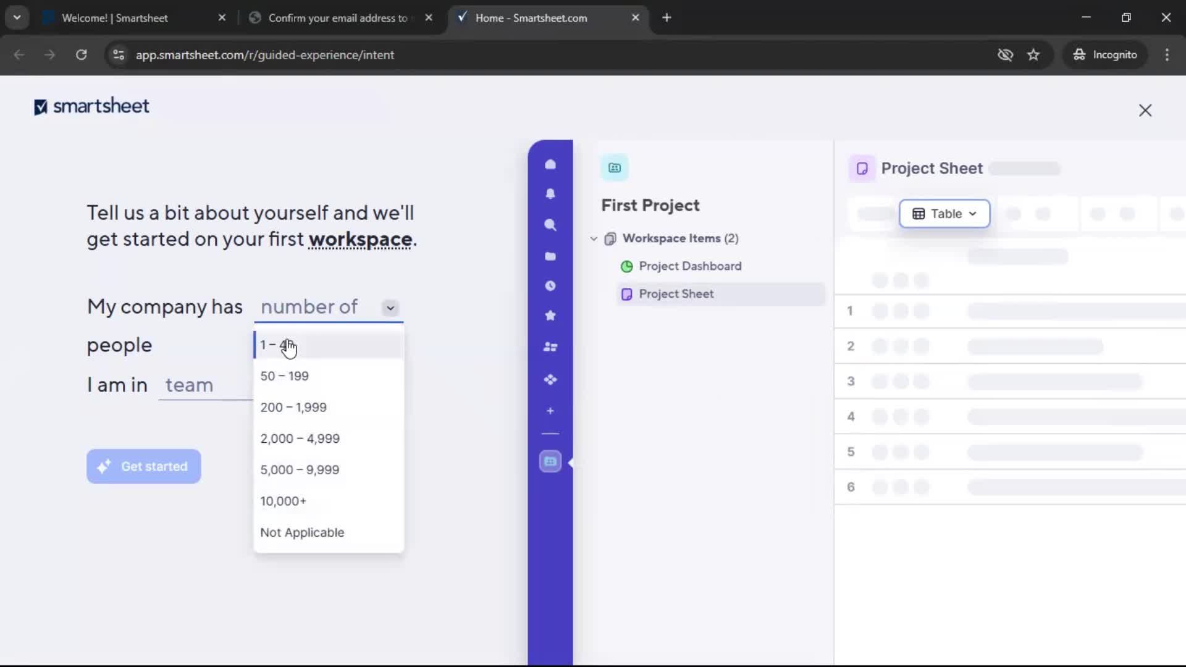The image size is (1186, 667).
Task: Open Favorites via the star icon
Action: point(550,316)
